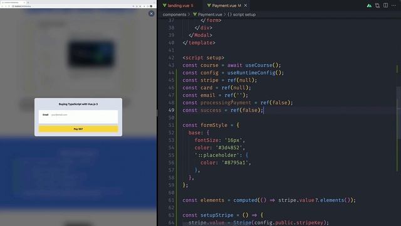Click browser profile avatar icon

152,6
